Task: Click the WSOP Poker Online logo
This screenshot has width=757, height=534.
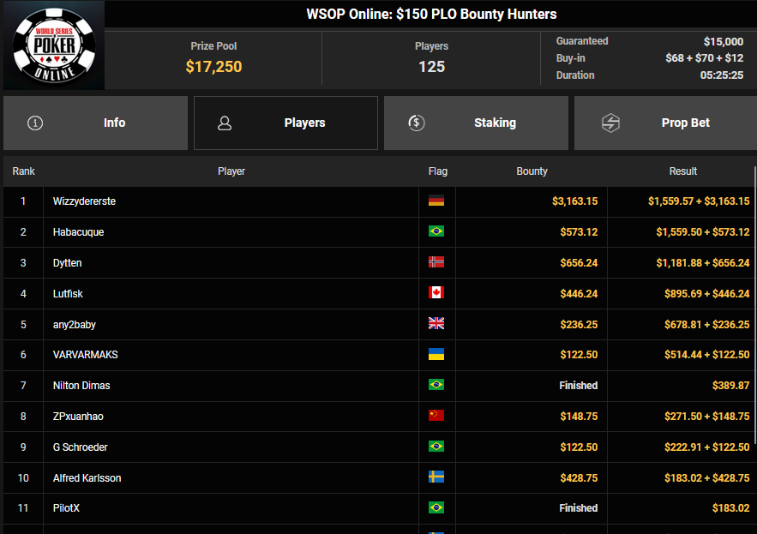Action: point(52,45)
